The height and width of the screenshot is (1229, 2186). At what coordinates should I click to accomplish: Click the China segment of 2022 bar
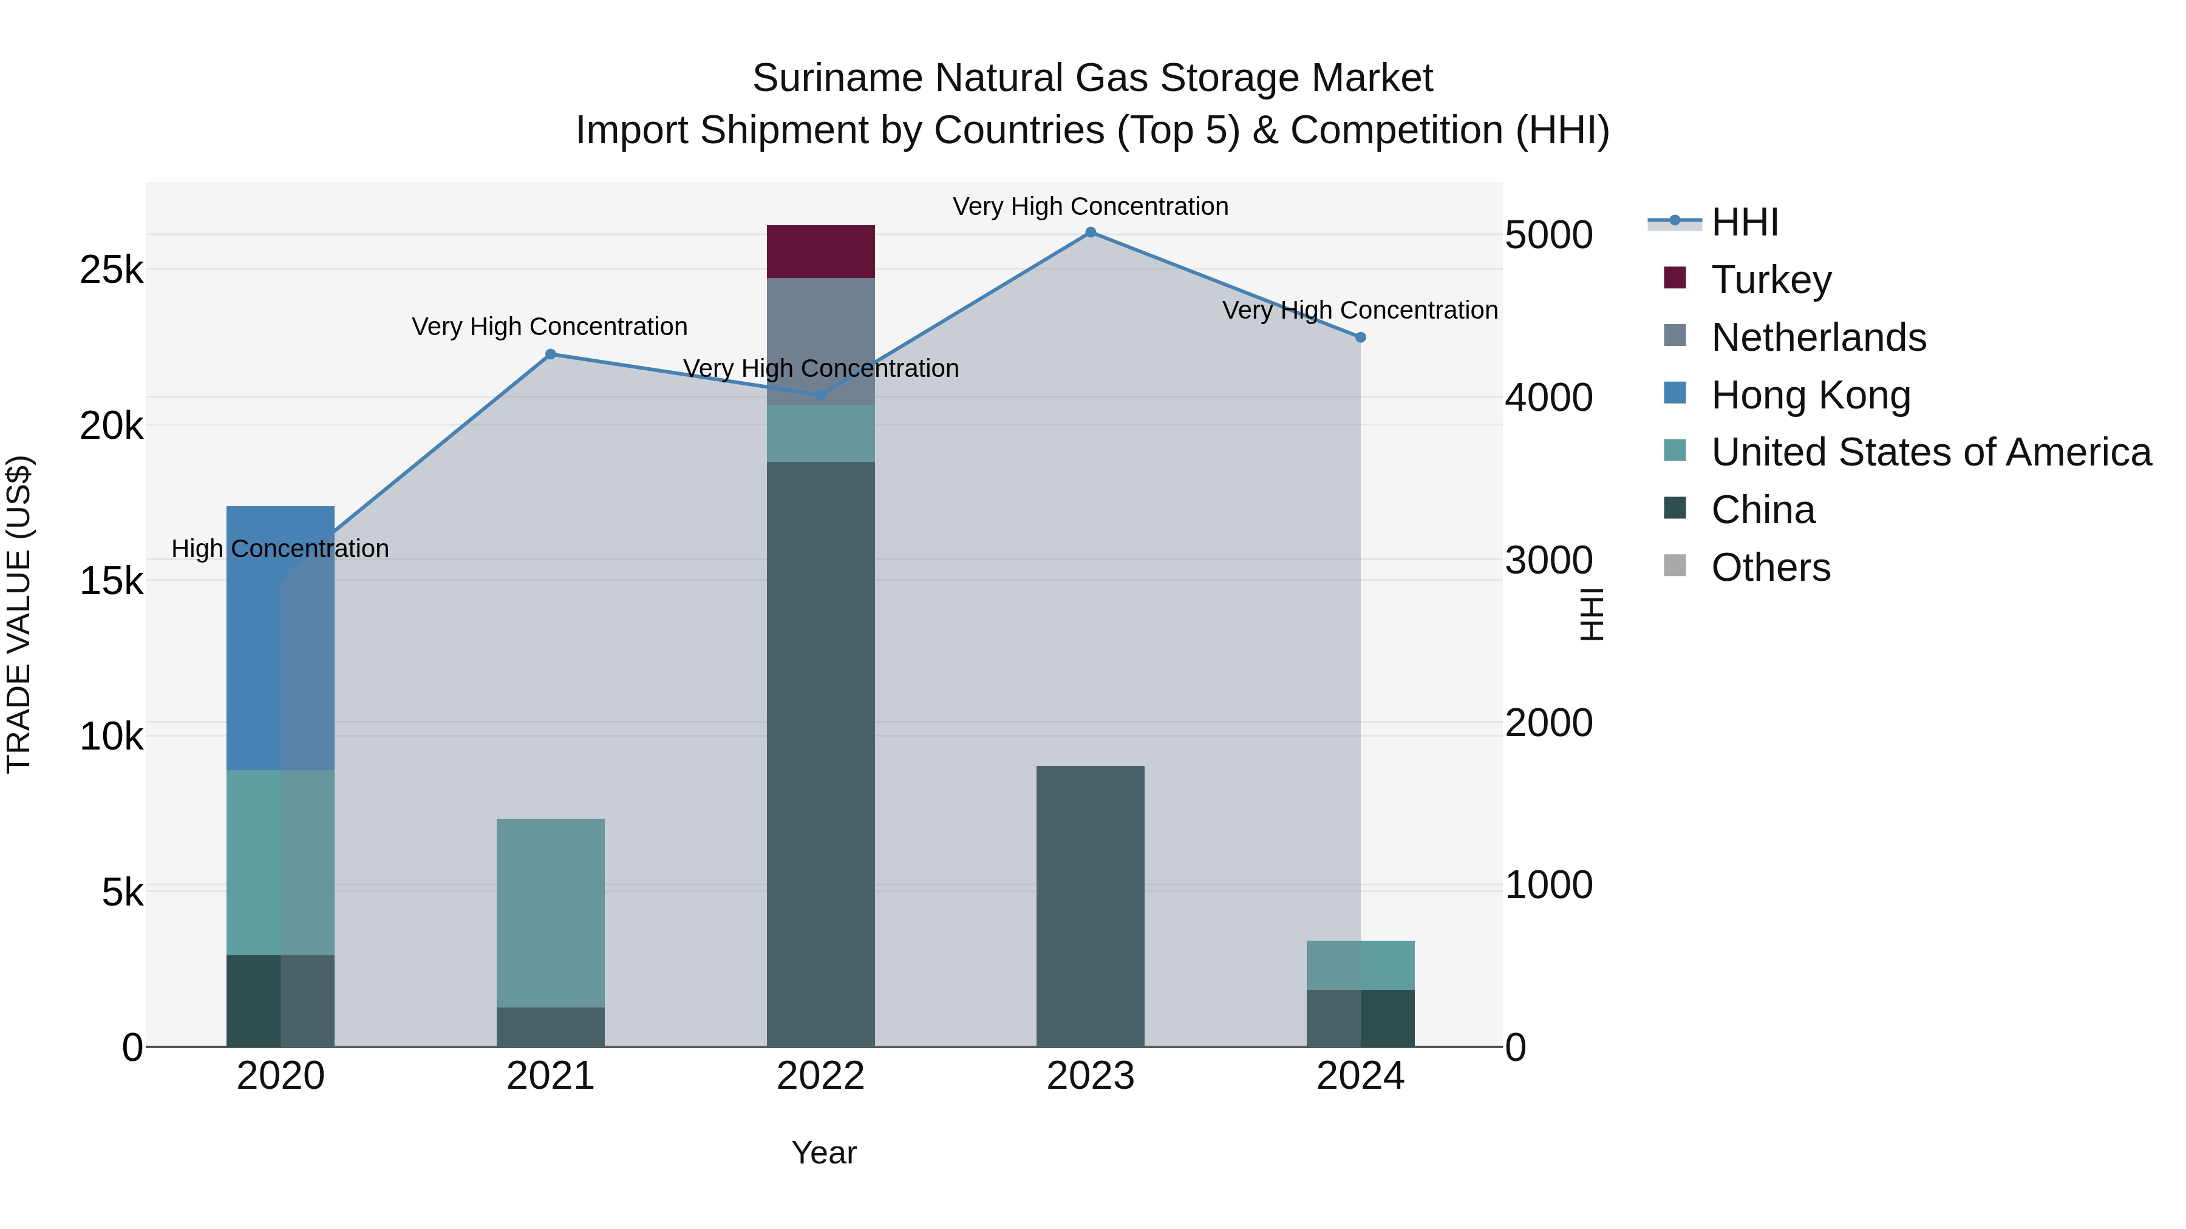[x=820, y=755]
